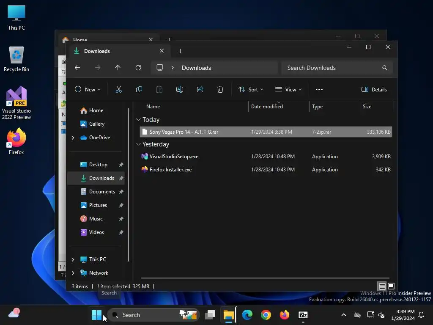Screen dimensions: 433x325
Task: Open the three-dots See more menu
Action: click(319, 89)
